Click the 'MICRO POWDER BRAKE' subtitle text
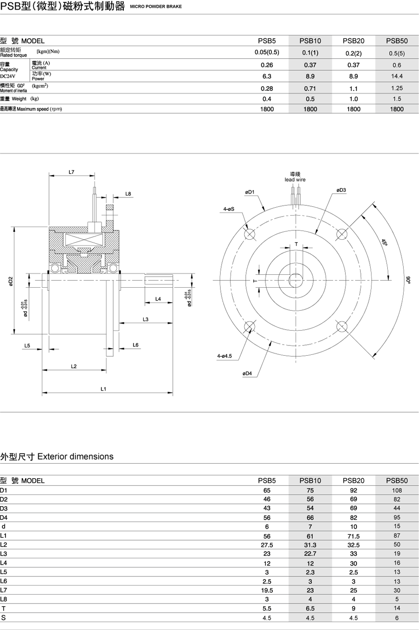 (156, 7)
